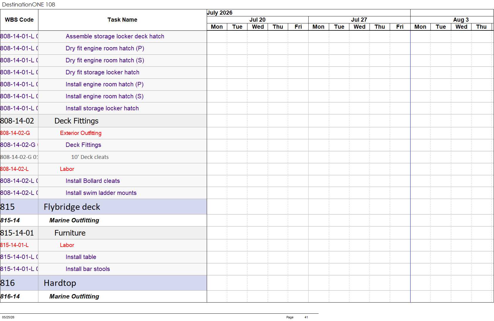
Task: Click the 'DestinationONE 108' project title
Action: coord(28,4)
